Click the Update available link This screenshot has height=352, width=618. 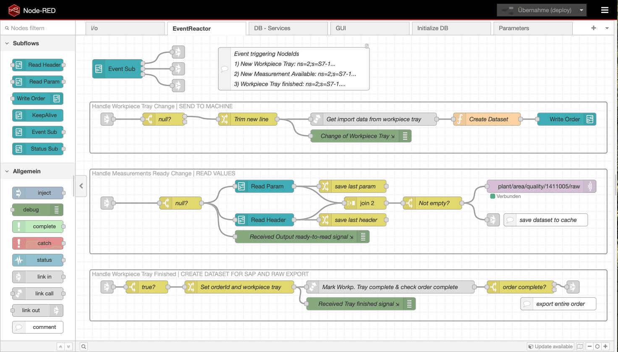(550, 346)
